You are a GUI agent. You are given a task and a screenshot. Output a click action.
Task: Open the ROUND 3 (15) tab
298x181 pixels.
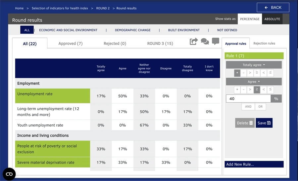coord(160,43)
